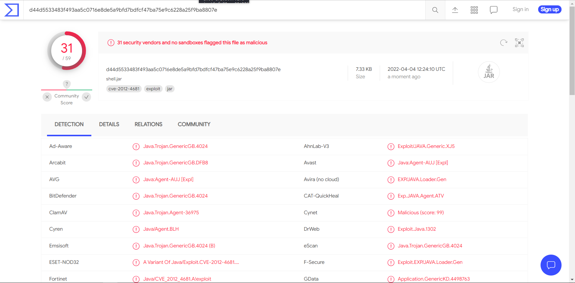The width and height of the screenshot is (575, 283).
Task: Click warning icon in Arcabit row
Action: 136,163
